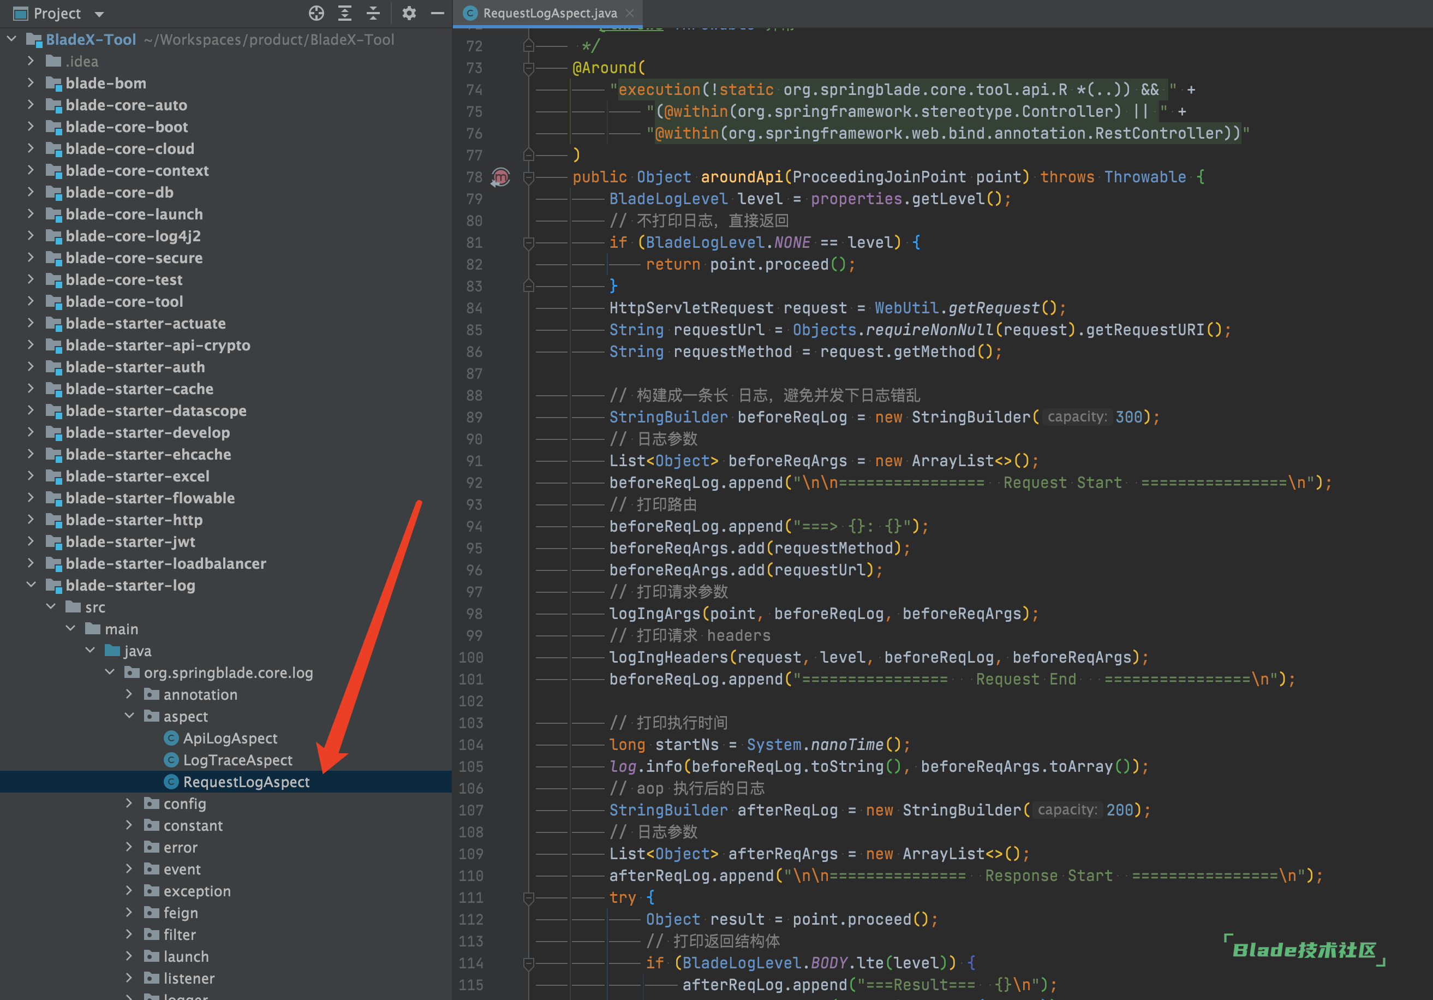The width and height of the screenshot is (1433, 1000).
Task: Expand the filter package
Action: click(x=129, y=934)
